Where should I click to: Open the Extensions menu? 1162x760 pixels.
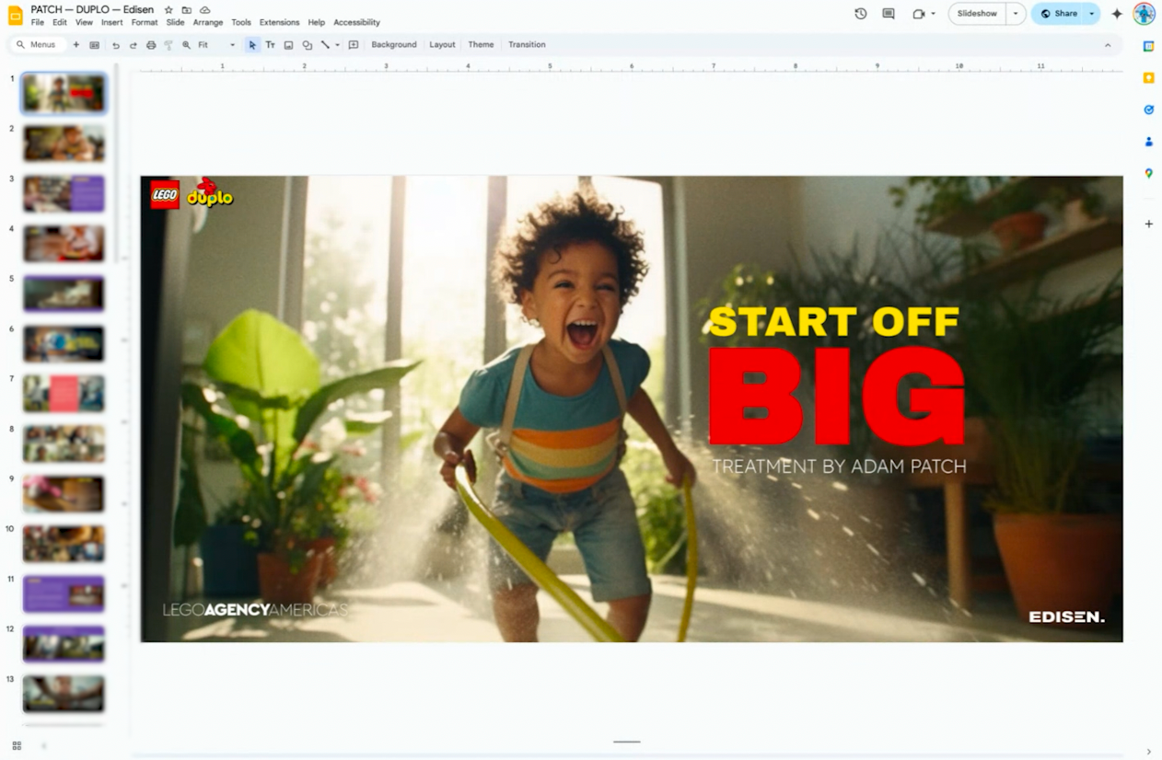279,22
